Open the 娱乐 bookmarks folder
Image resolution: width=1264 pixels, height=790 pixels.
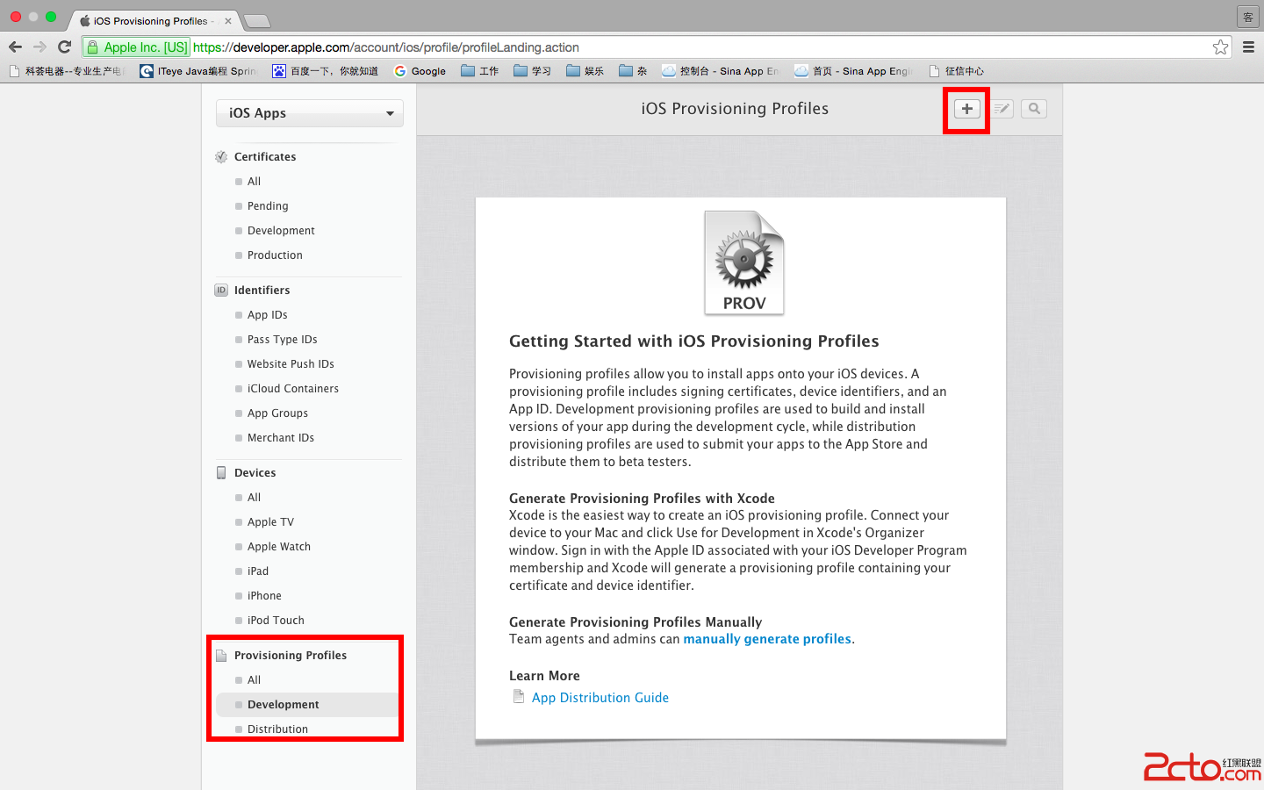coord(585,71)
